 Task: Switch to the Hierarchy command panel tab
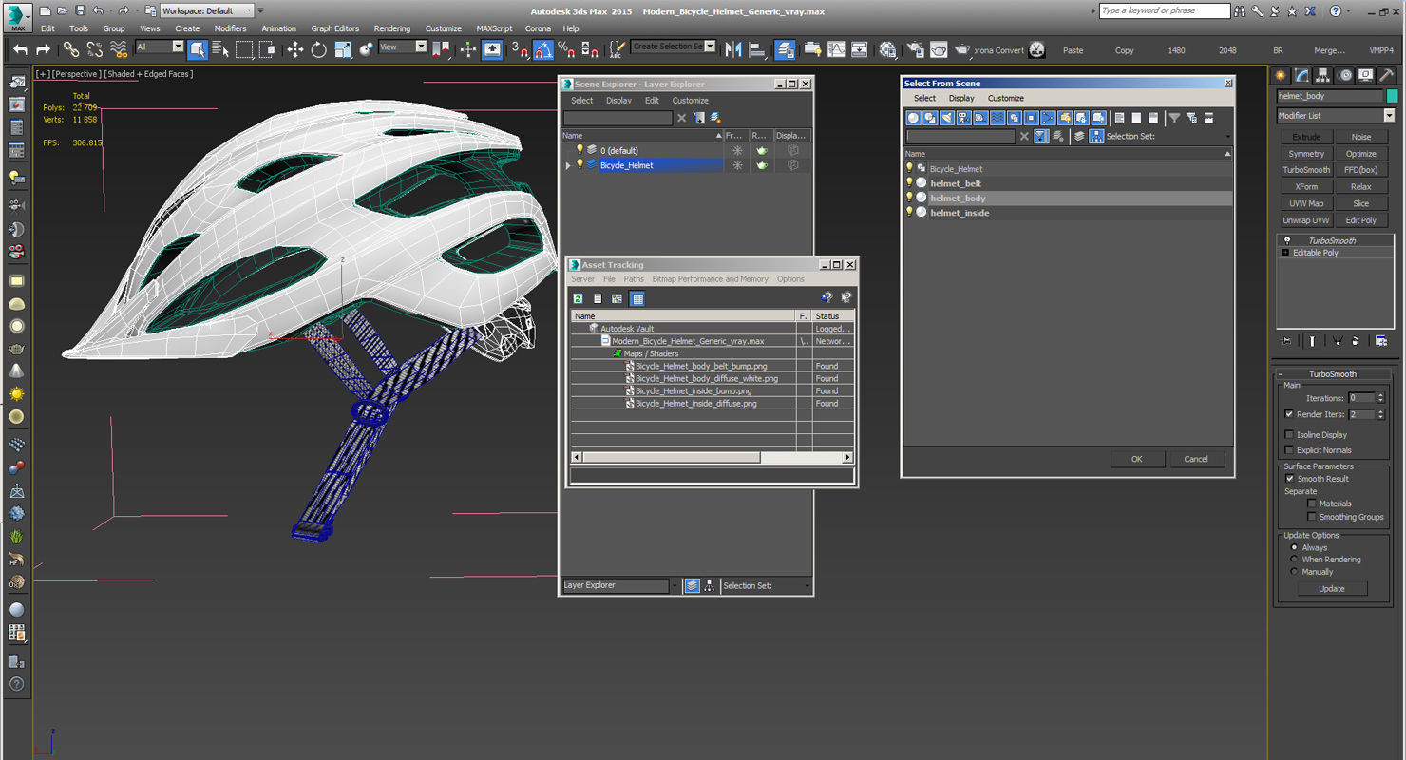click(x=1323, y=75)
